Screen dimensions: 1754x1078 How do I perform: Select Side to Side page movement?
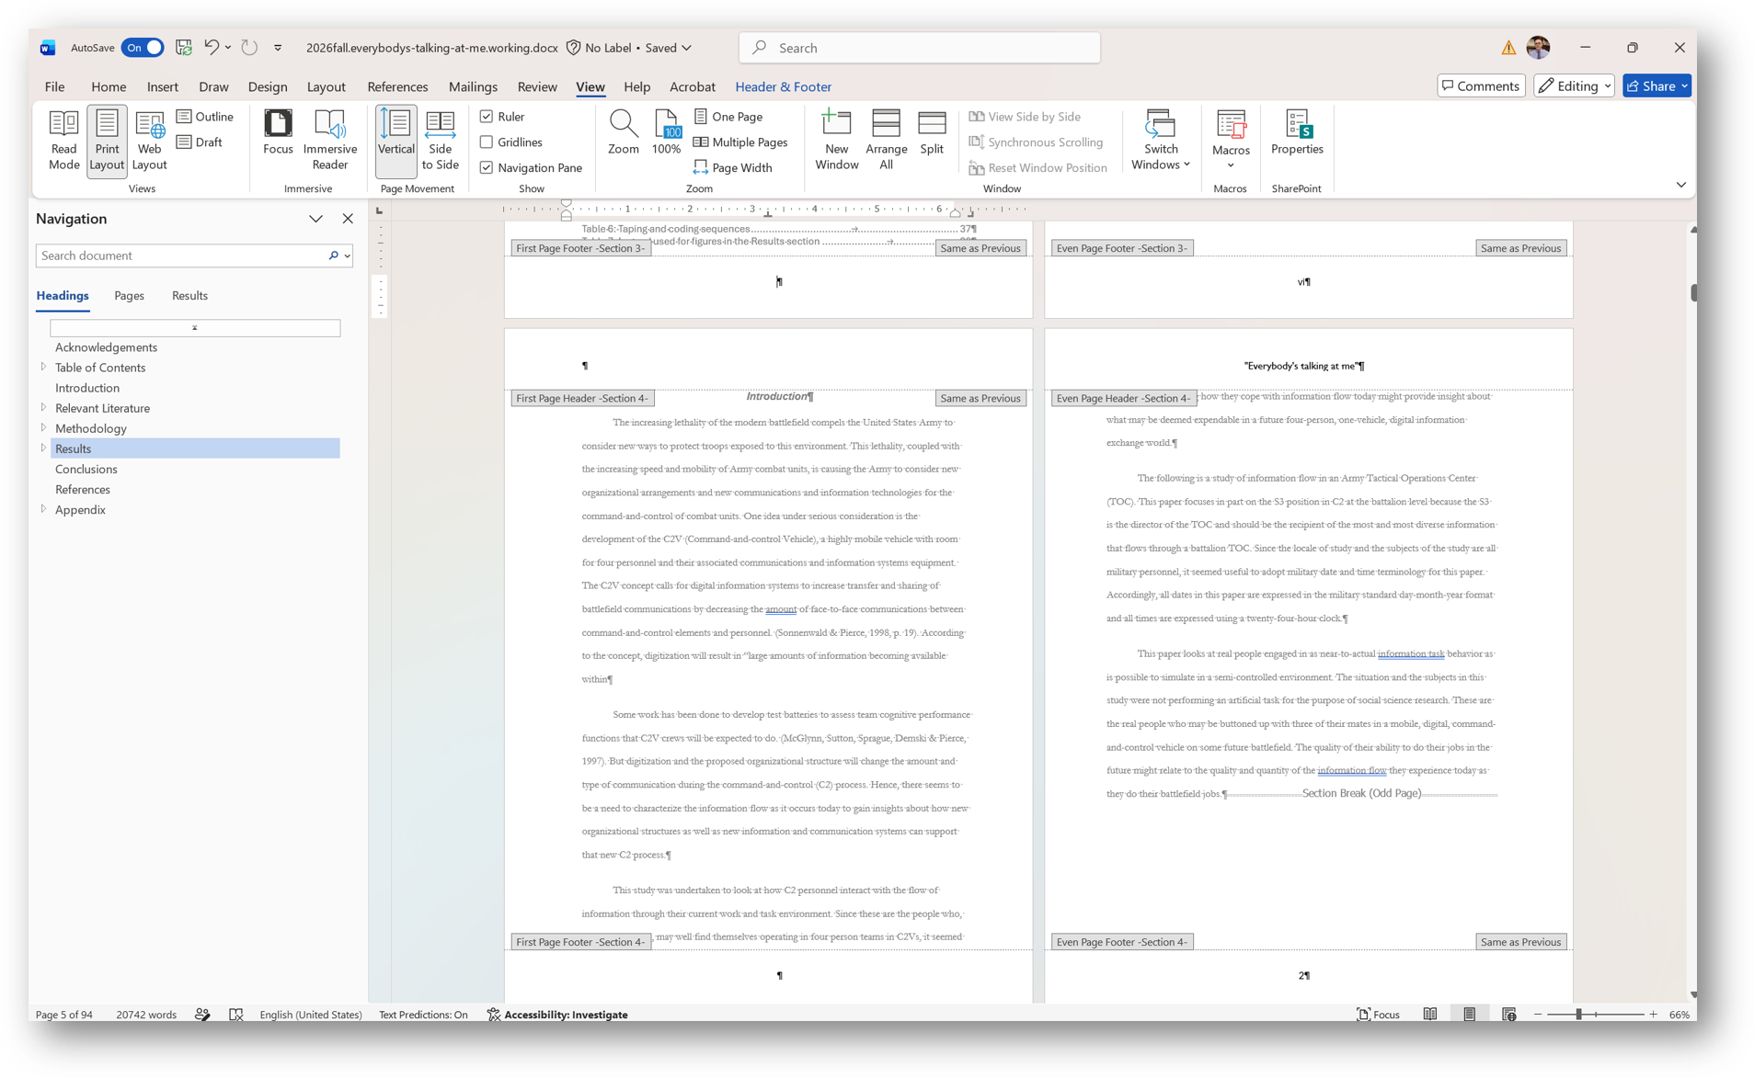coord(440,141)
